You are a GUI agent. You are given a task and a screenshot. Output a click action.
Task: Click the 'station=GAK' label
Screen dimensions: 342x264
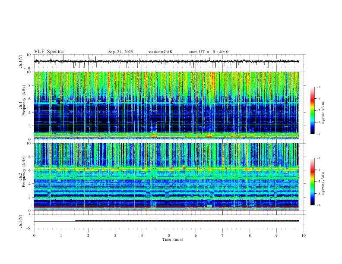[x=160, y=52]
